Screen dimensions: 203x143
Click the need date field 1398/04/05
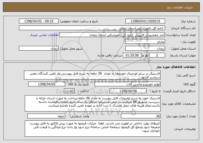tap(47, 84)
